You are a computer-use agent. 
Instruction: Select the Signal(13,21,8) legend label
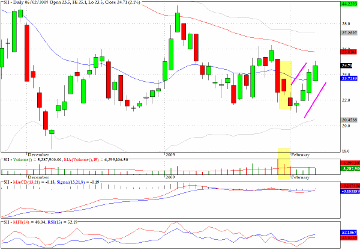(70, 182)
